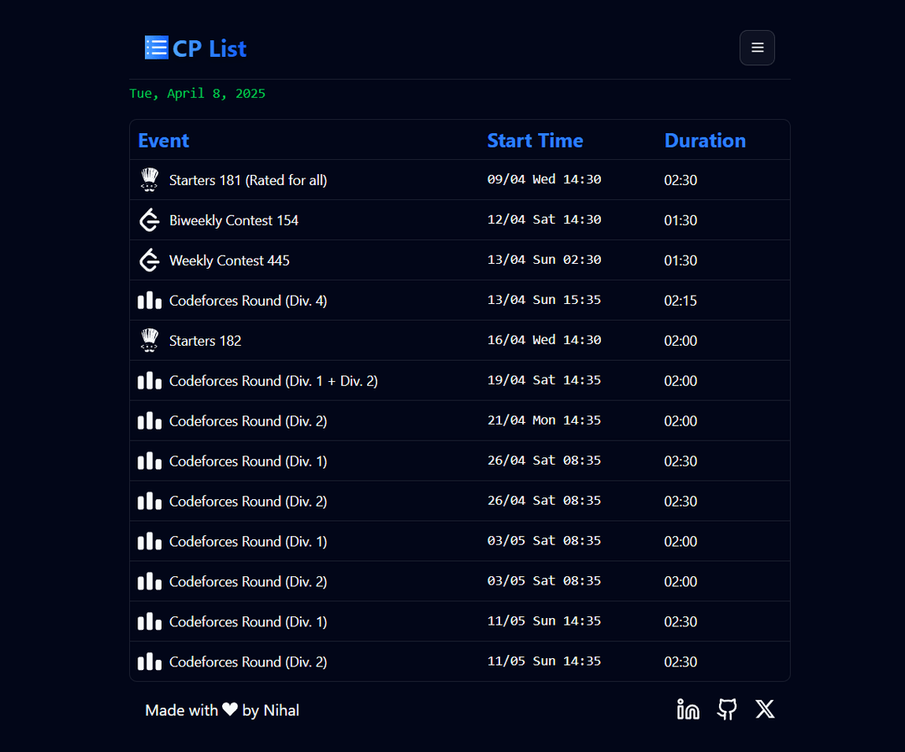Open Biweekly Contest 154 event

pyautogui.click(x=234, y=220)
